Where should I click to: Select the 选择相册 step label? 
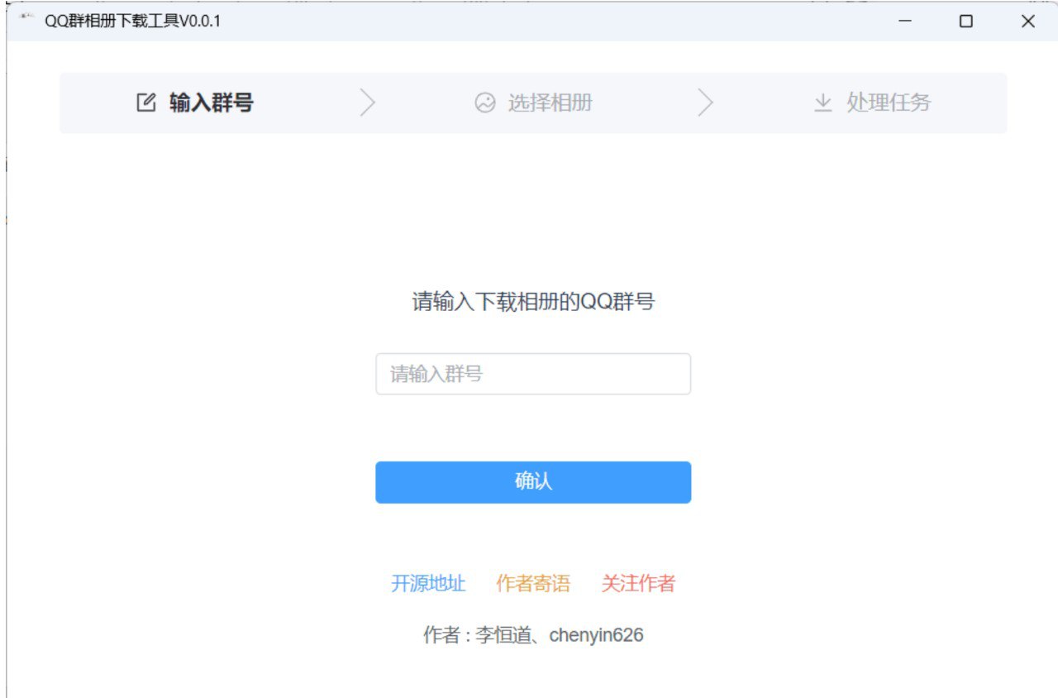tap(550, 103)
